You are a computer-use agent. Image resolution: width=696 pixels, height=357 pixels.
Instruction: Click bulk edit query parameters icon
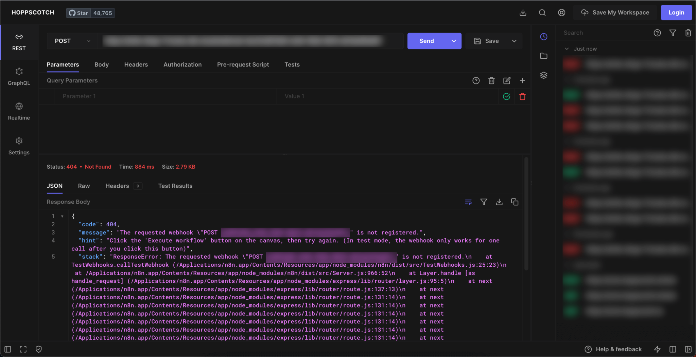(507, 80)
